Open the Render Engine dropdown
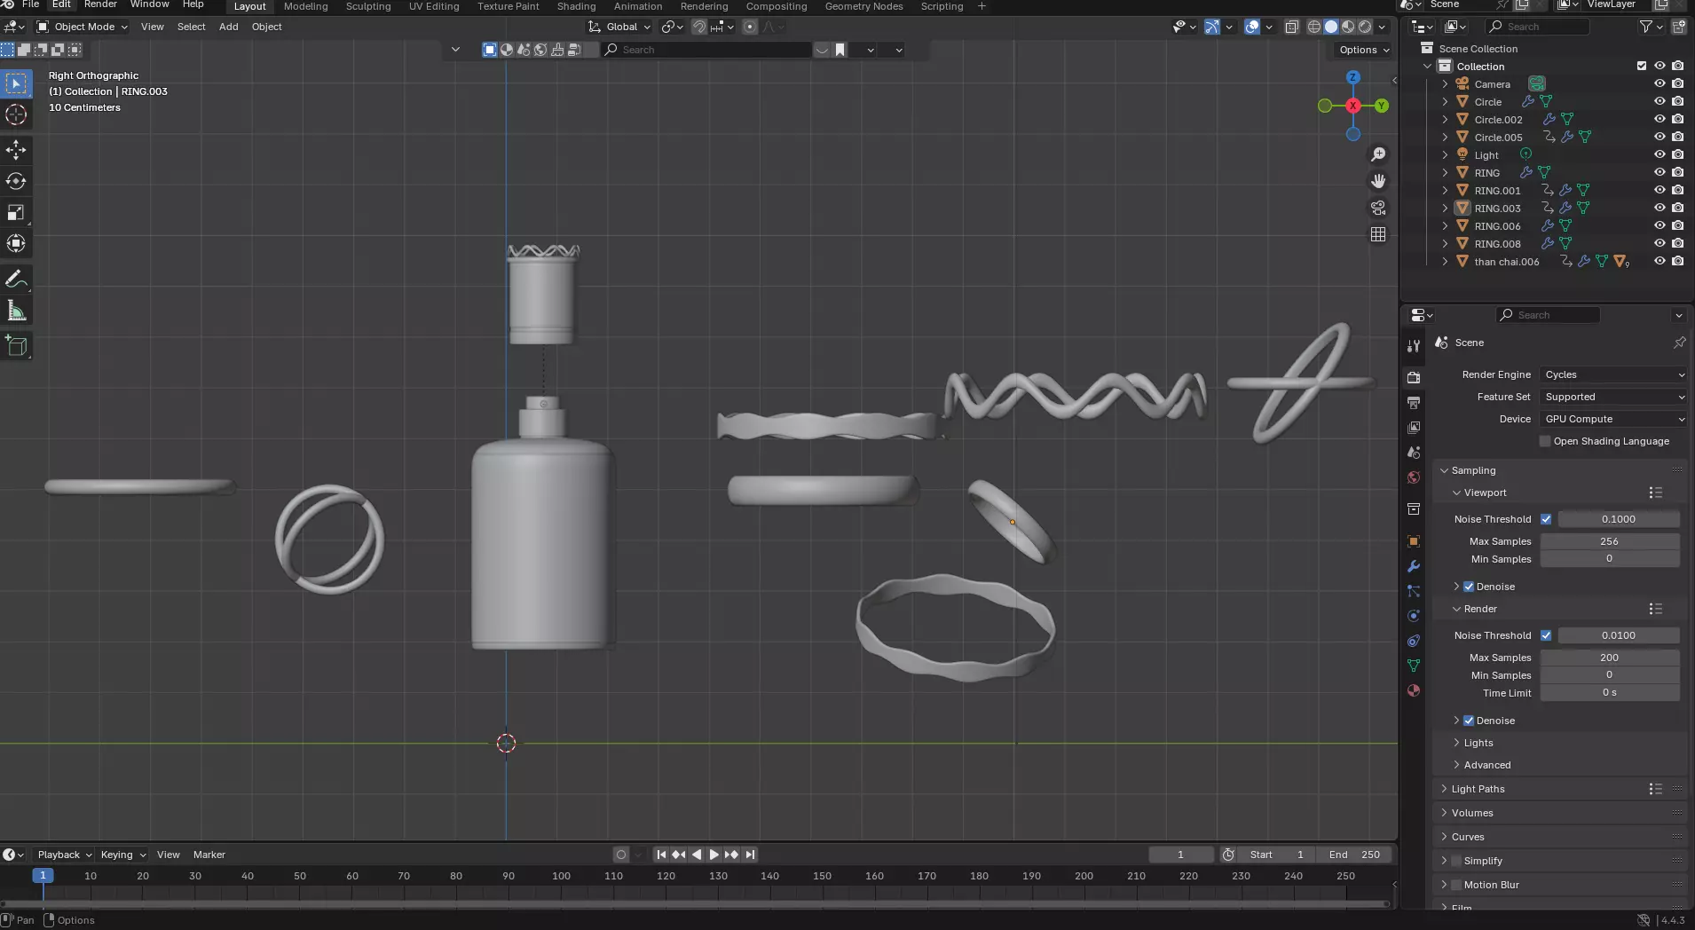This screenshot has width=1695, height=930. click(1613, 374)
